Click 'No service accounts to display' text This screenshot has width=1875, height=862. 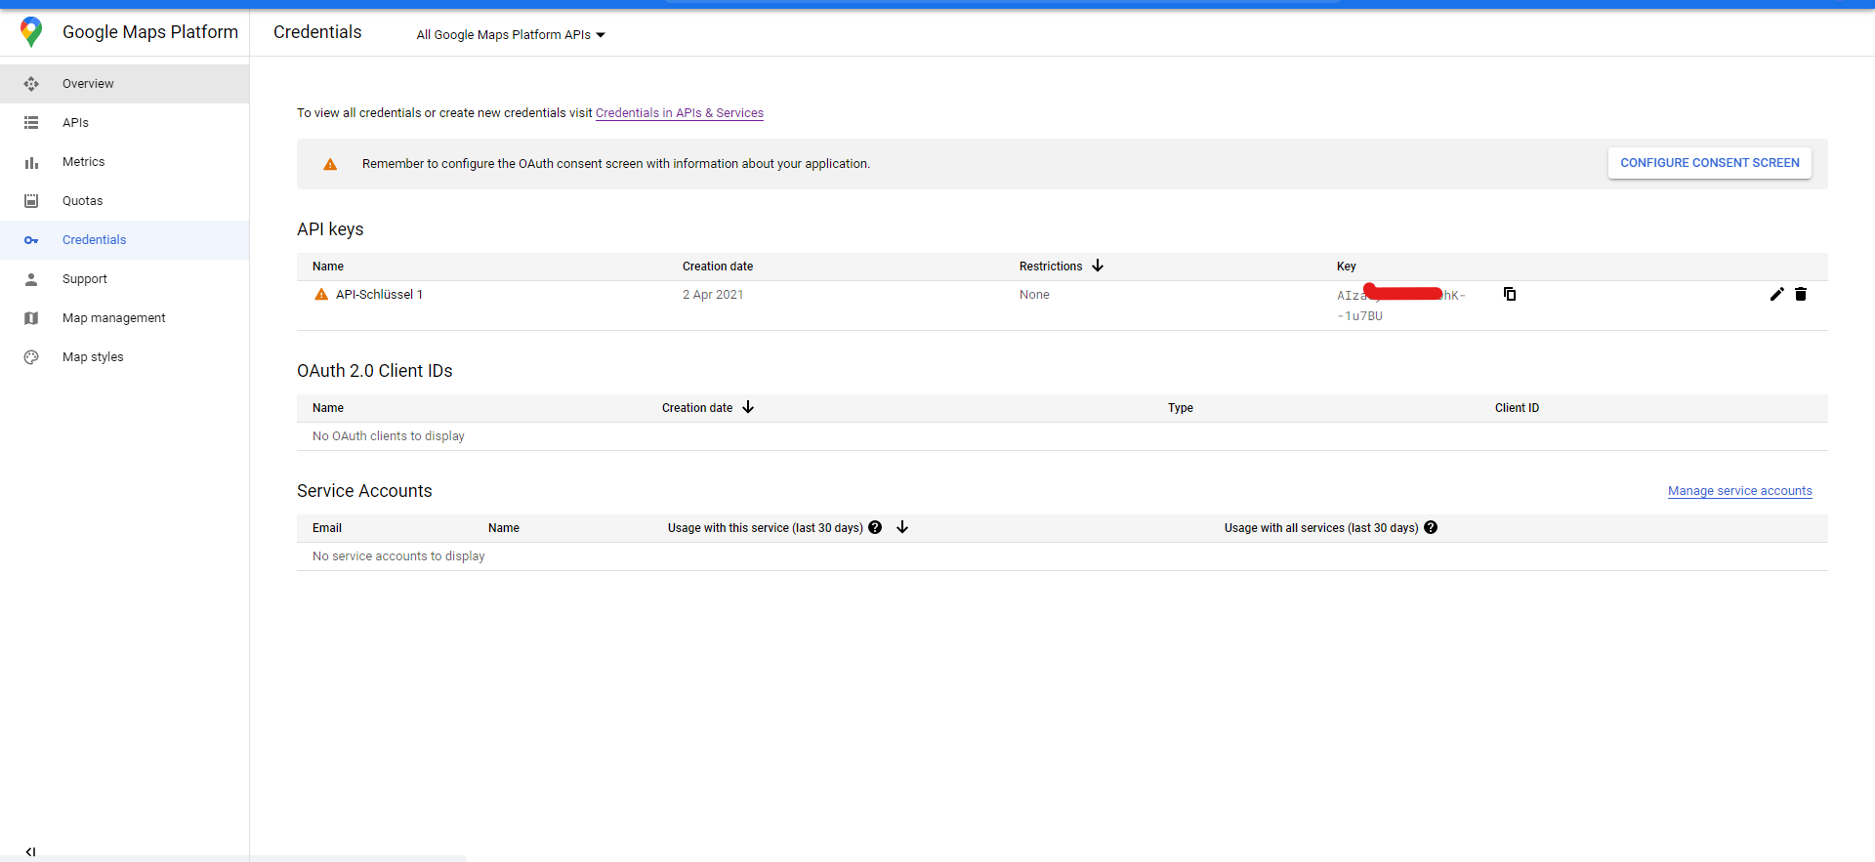click(x=398, y=556)
